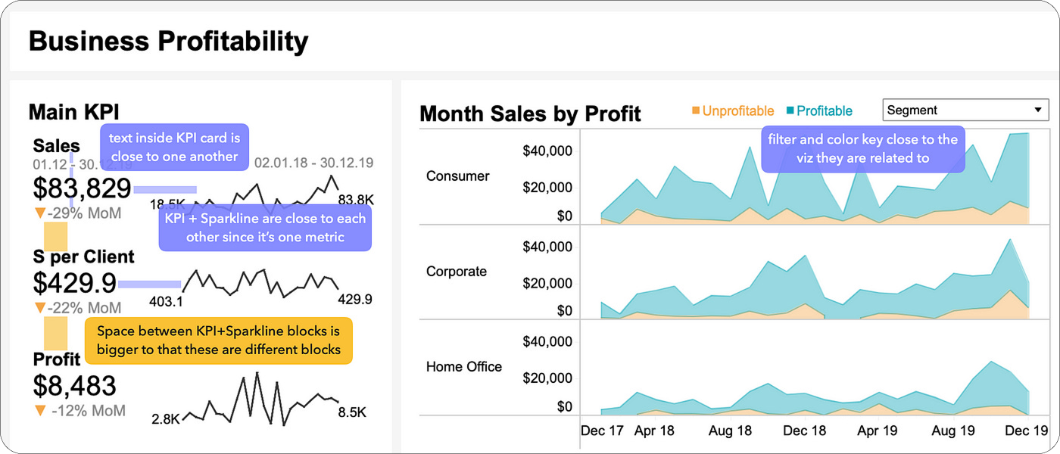Click the $429.9 S per Client value

[x=75, y=283]
